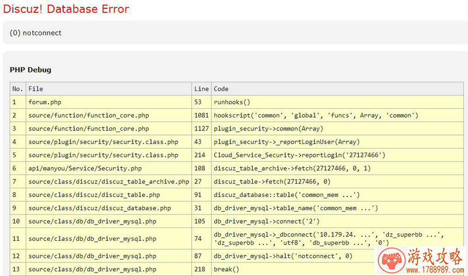Click the discuz_database.php file path in row 9
468x276 pixels.
[x=99, y=208]
